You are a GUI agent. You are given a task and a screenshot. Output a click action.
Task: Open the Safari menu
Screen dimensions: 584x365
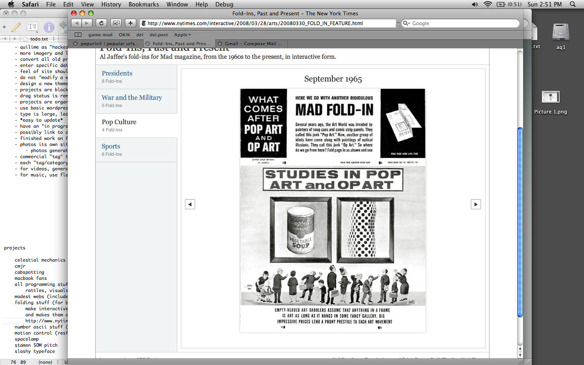pyautogui.click(x=30, y=4)
